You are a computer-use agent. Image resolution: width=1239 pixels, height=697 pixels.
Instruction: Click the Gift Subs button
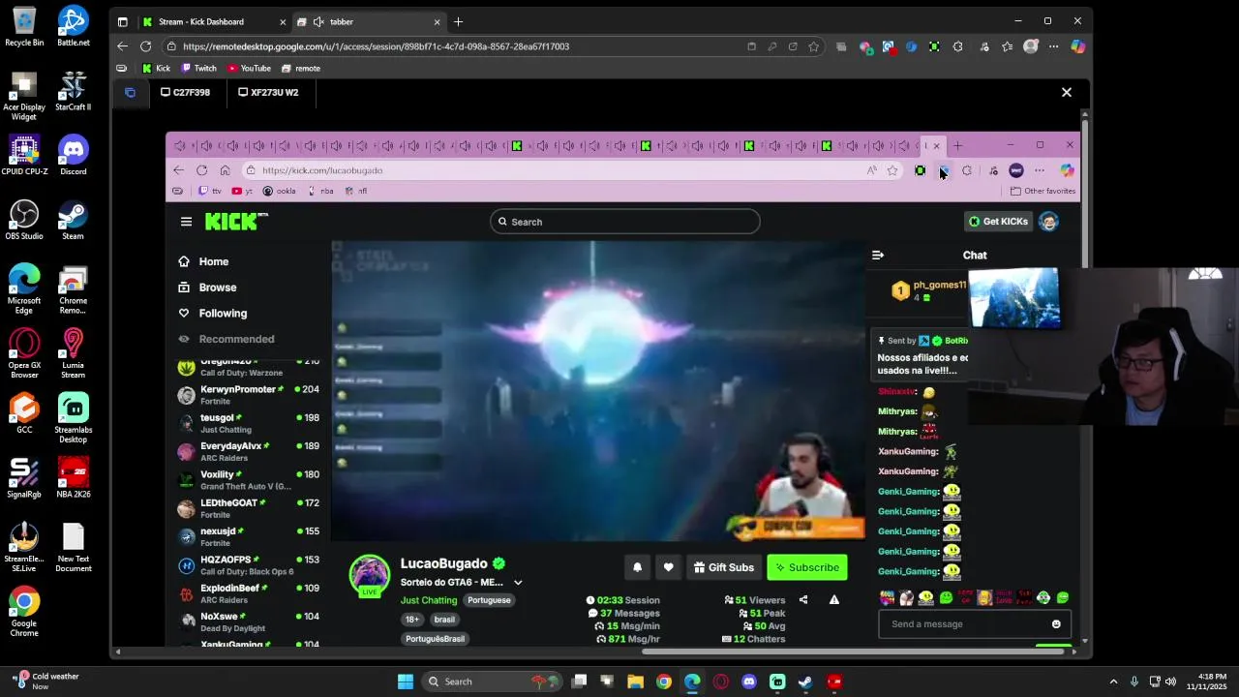[x=724, y=567]
